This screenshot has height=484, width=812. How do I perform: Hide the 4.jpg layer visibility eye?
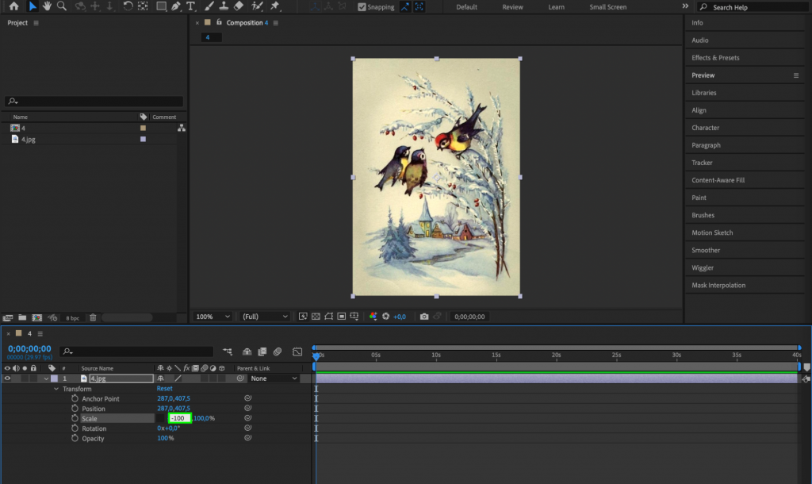(6, 378)
